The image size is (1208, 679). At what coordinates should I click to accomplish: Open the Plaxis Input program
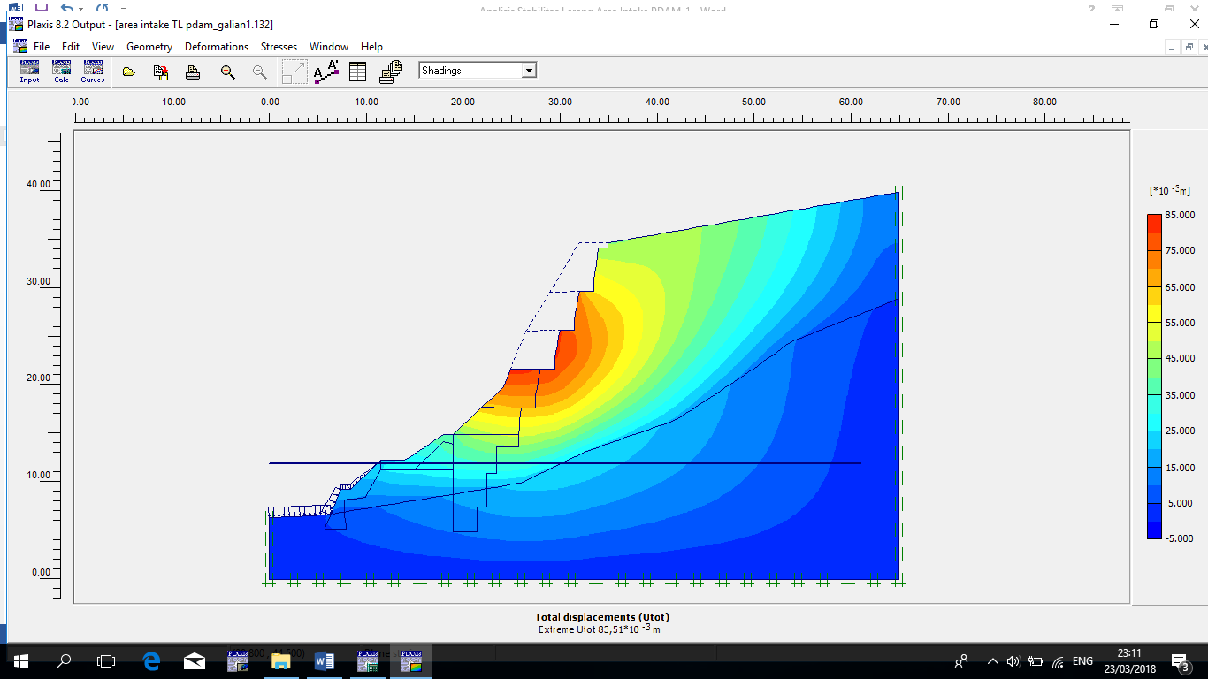click(x=29, y=71)
